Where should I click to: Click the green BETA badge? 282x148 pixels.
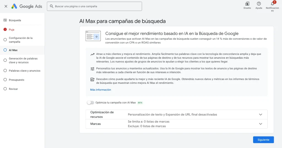pyautogui.click(x=140, y=103)
